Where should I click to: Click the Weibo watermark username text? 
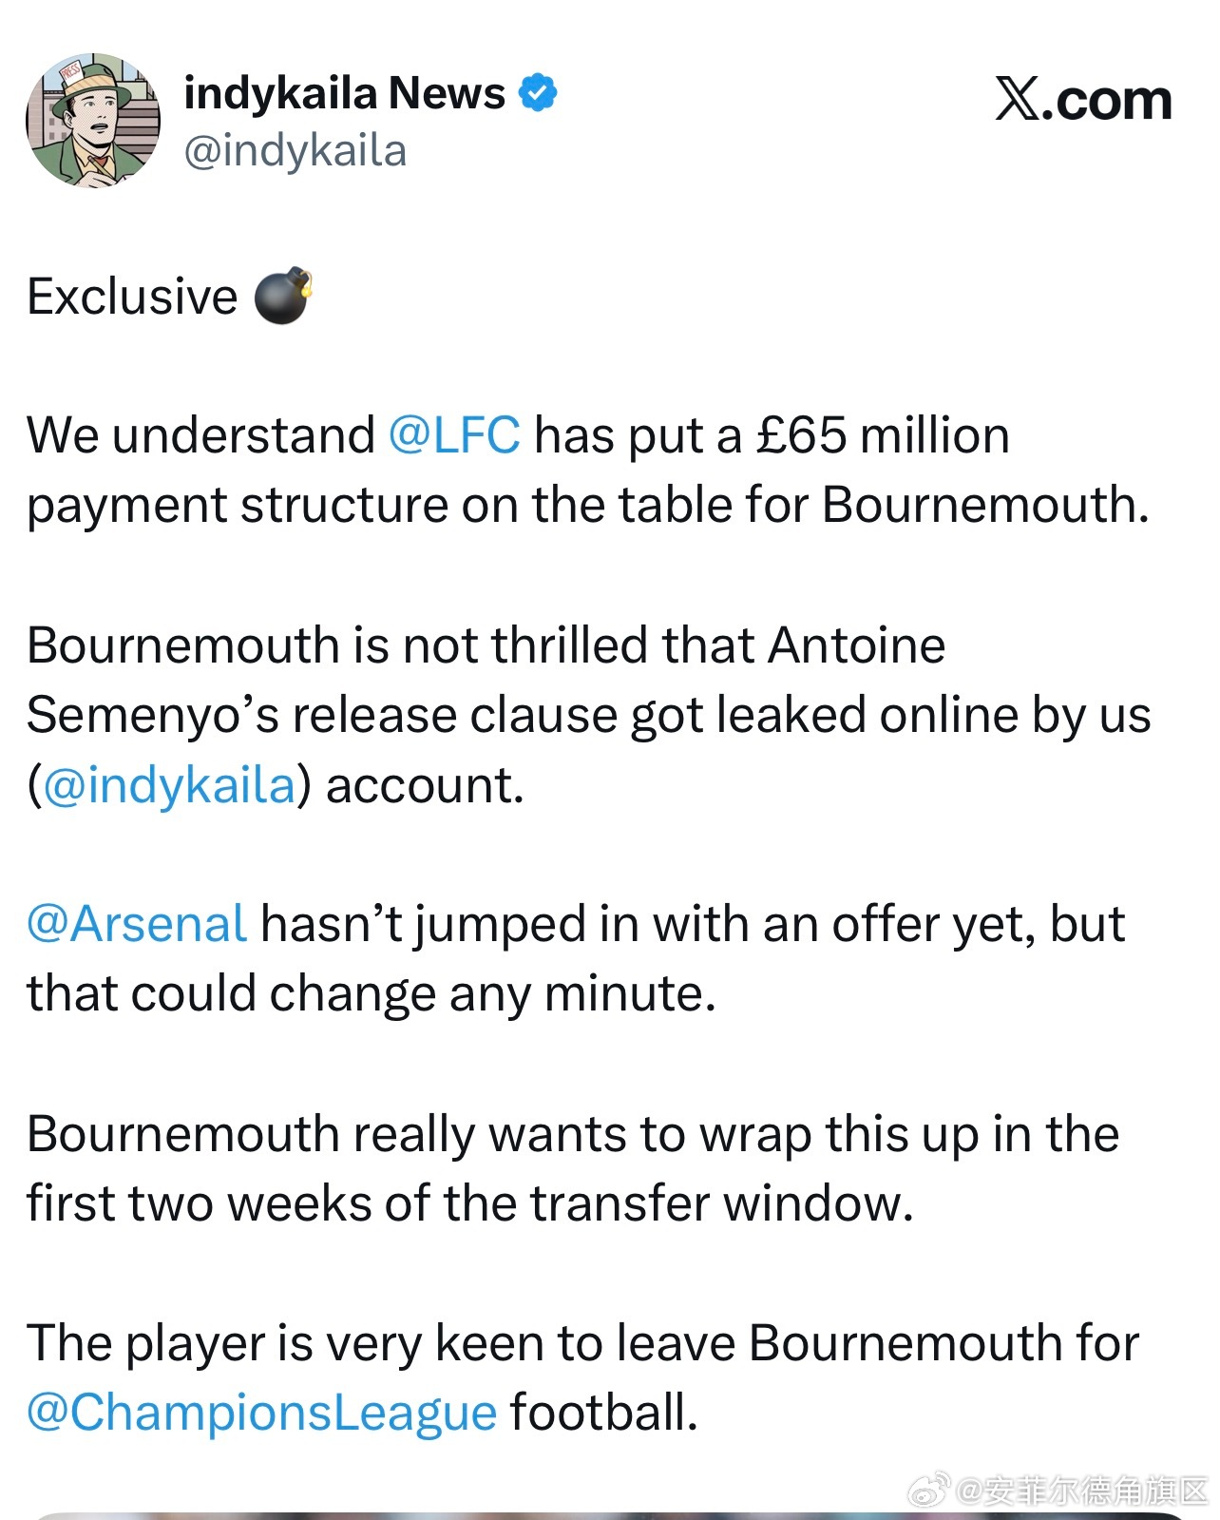tap(1081, 1491)
